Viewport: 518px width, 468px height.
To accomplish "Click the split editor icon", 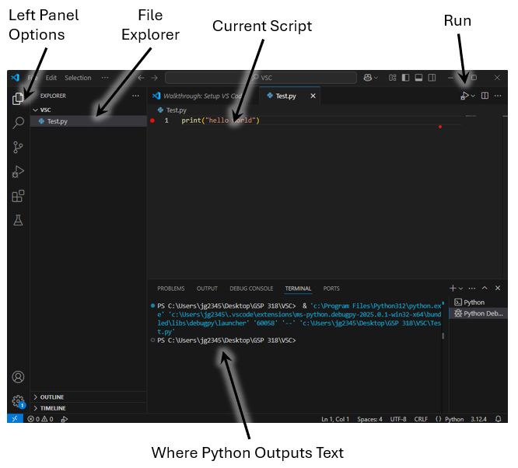I will [485, 96].
